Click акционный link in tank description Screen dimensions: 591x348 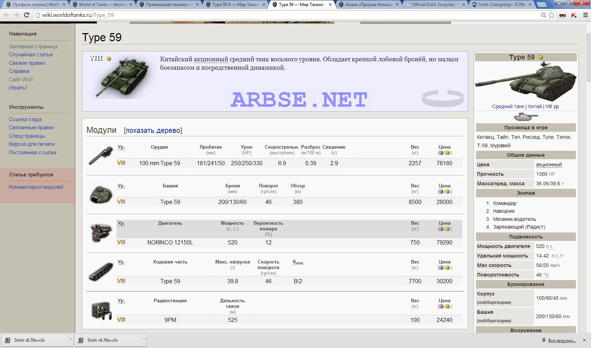click(x=211, y=59)
